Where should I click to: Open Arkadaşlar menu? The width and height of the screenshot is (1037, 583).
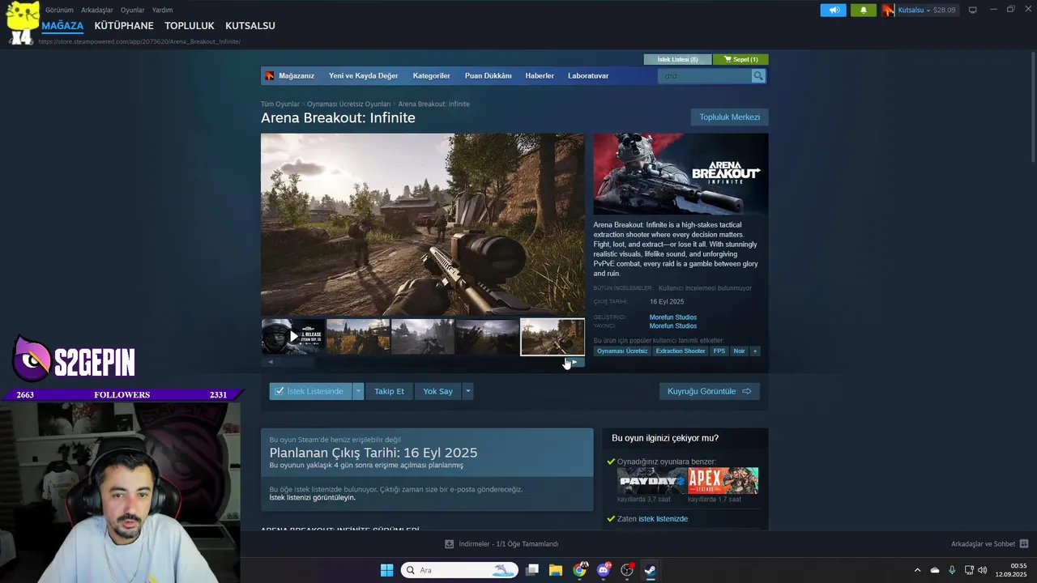tap(97, 10)
